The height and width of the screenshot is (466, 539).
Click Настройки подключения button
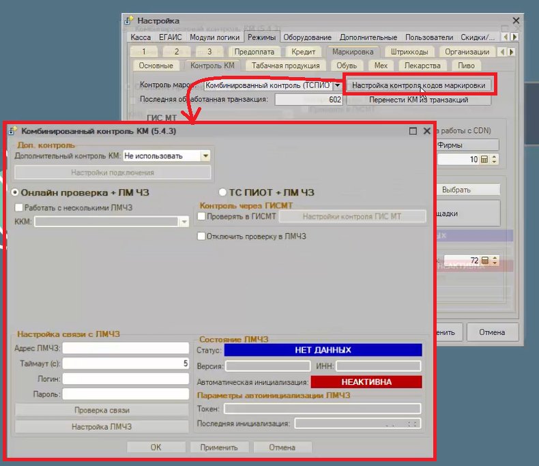(x=113, y=173)
